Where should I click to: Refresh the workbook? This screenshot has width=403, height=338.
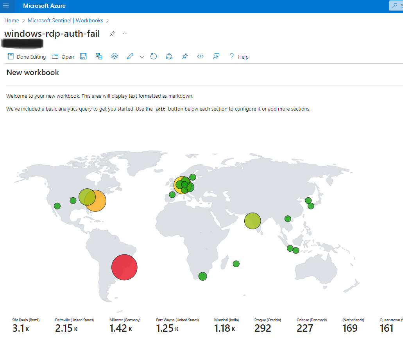coord(154,57)
